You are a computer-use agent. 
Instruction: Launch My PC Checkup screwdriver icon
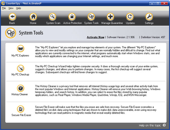click(20, 68)
